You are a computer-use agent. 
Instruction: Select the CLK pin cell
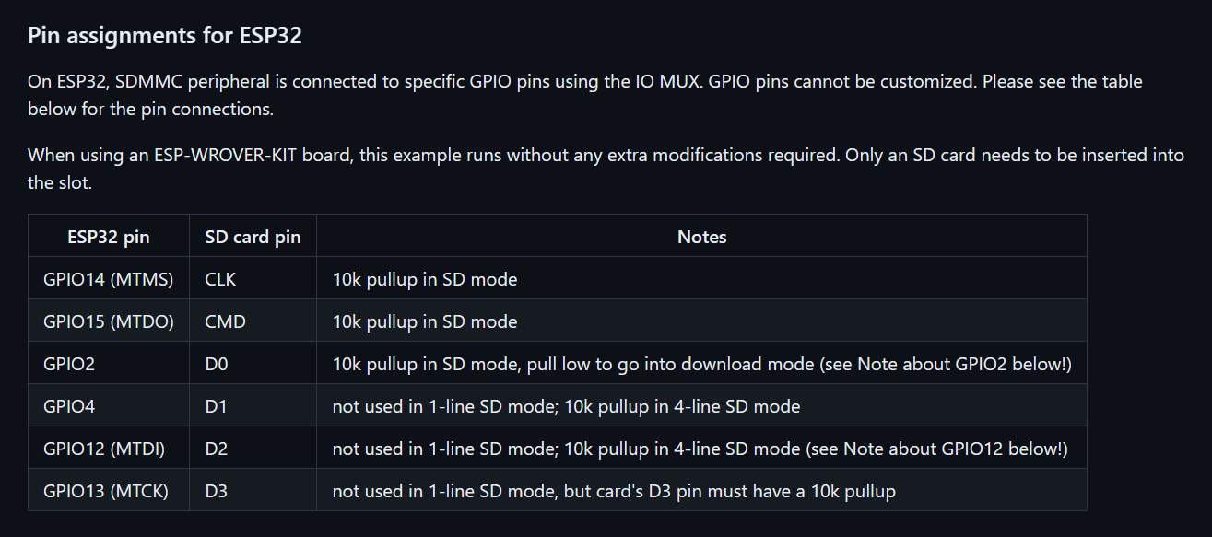click(x=220, y=279)
